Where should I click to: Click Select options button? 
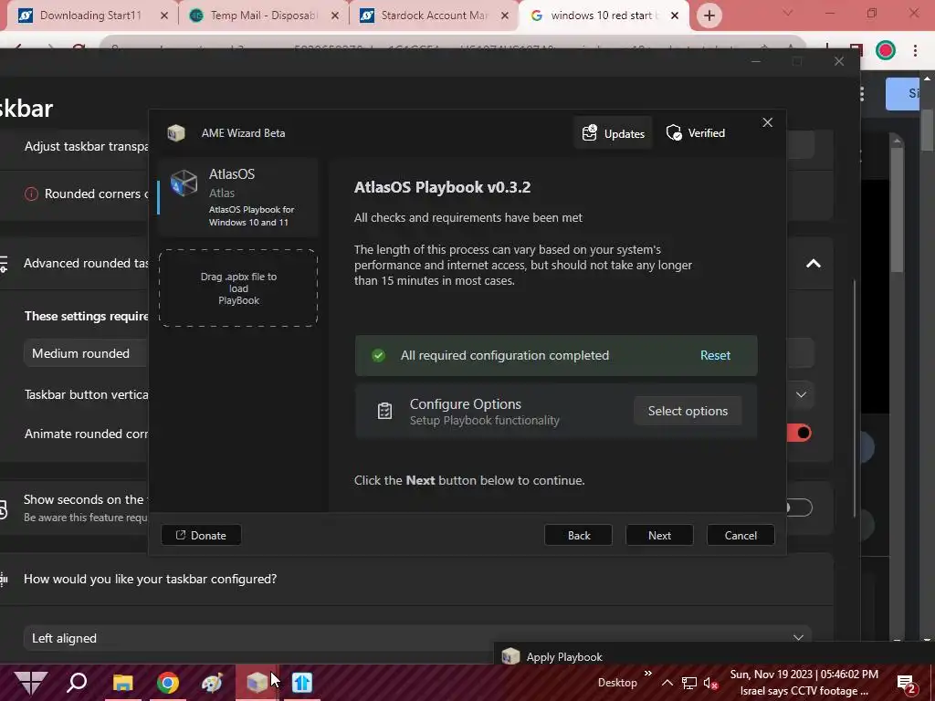pyautogui.click(x=688, y=411)
